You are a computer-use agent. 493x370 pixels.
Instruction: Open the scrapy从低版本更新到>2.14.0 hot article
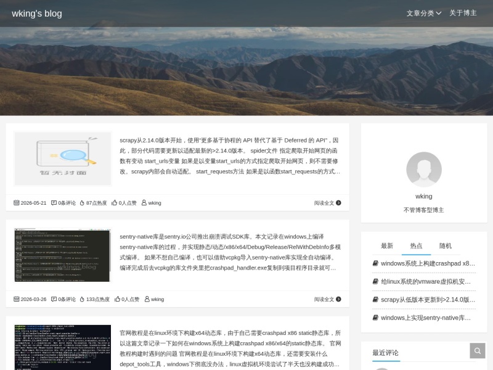pos(428,300)
